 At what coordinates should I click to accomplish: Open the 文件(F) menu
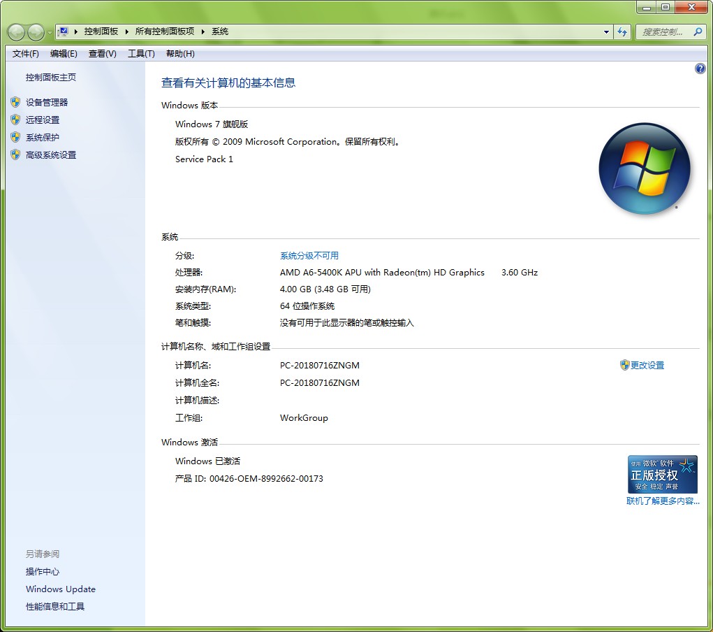[25, 54]
